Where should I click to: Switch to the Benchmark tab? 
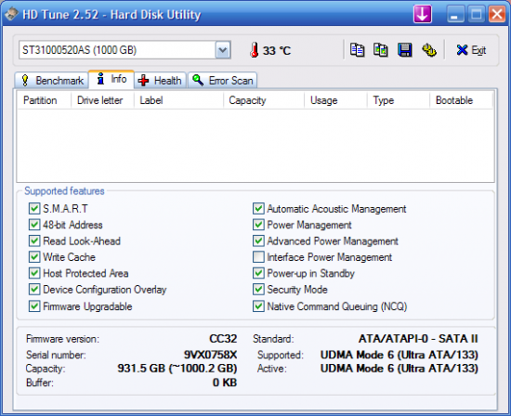click(52, 81)
